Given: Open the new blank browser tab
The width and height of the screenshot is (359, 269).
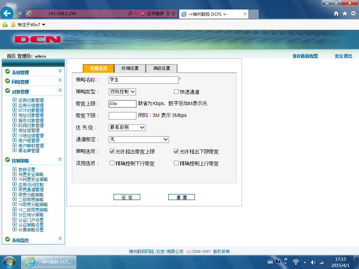Looking at the screenshot, I should pyautogui.click(x=254, y=14).
